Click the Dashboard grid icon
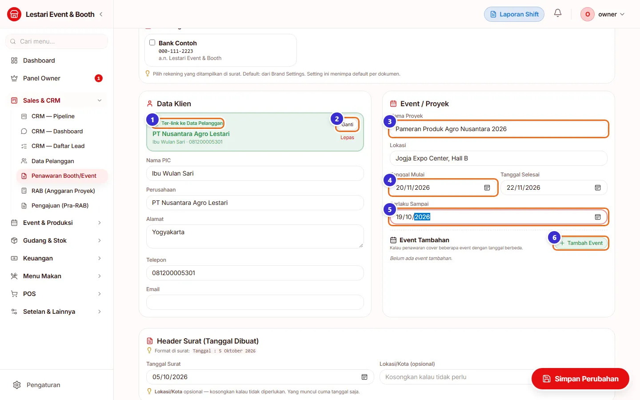The width and height of the screenshot is (640, 400). coord(14,60)
